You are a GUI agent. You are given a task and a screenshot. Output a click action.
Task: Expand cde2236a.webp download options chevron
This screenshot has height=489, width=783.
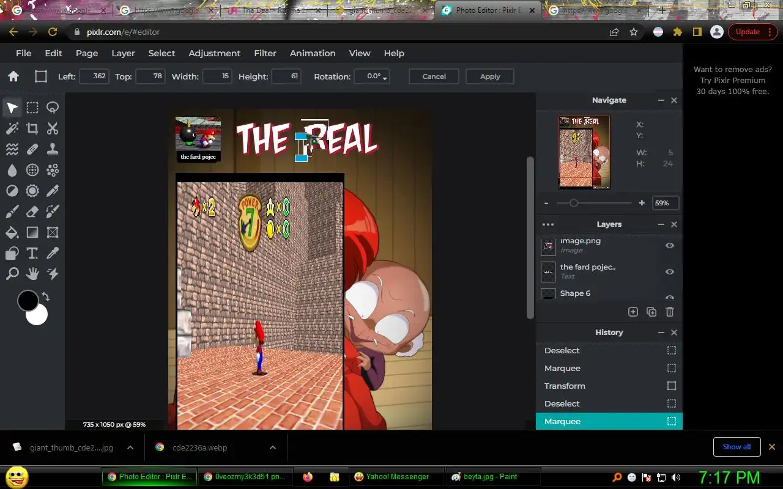(272, 447)
